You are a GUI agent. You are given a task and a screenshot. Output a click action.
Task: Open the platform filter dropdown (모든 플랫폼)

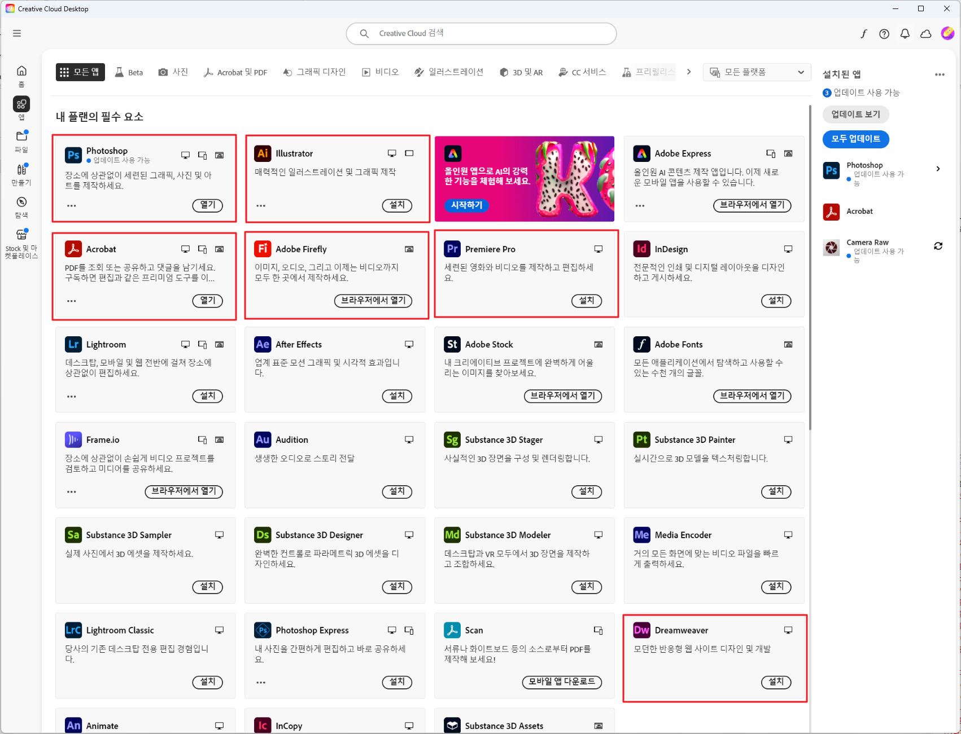click(x=757, y=72)
